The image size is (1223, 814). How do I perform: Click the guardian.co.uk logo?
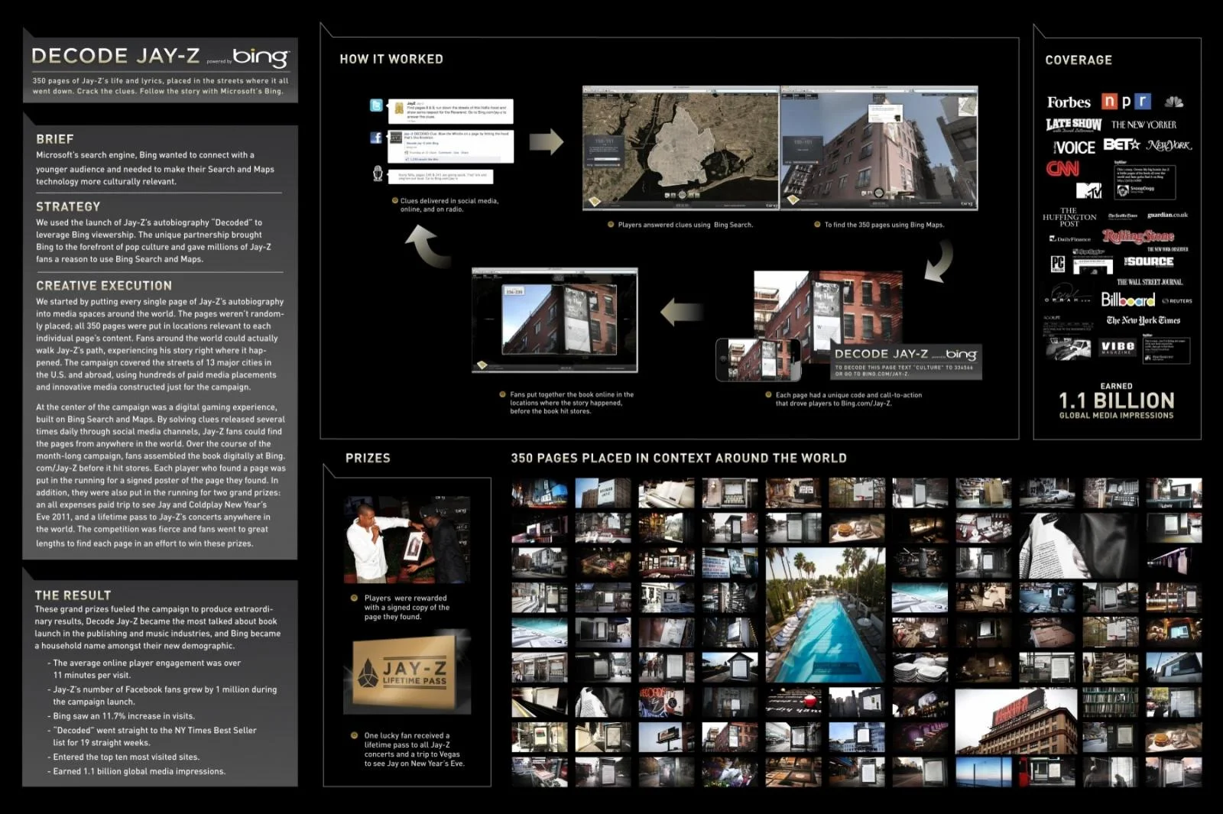pos(1167,216)
